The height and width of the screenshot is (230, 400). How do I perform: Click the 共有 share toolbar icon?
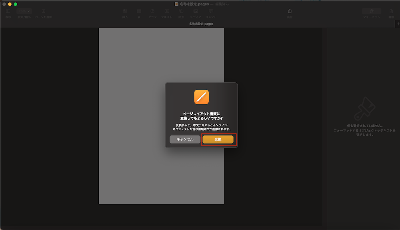(x=290, y=11)
